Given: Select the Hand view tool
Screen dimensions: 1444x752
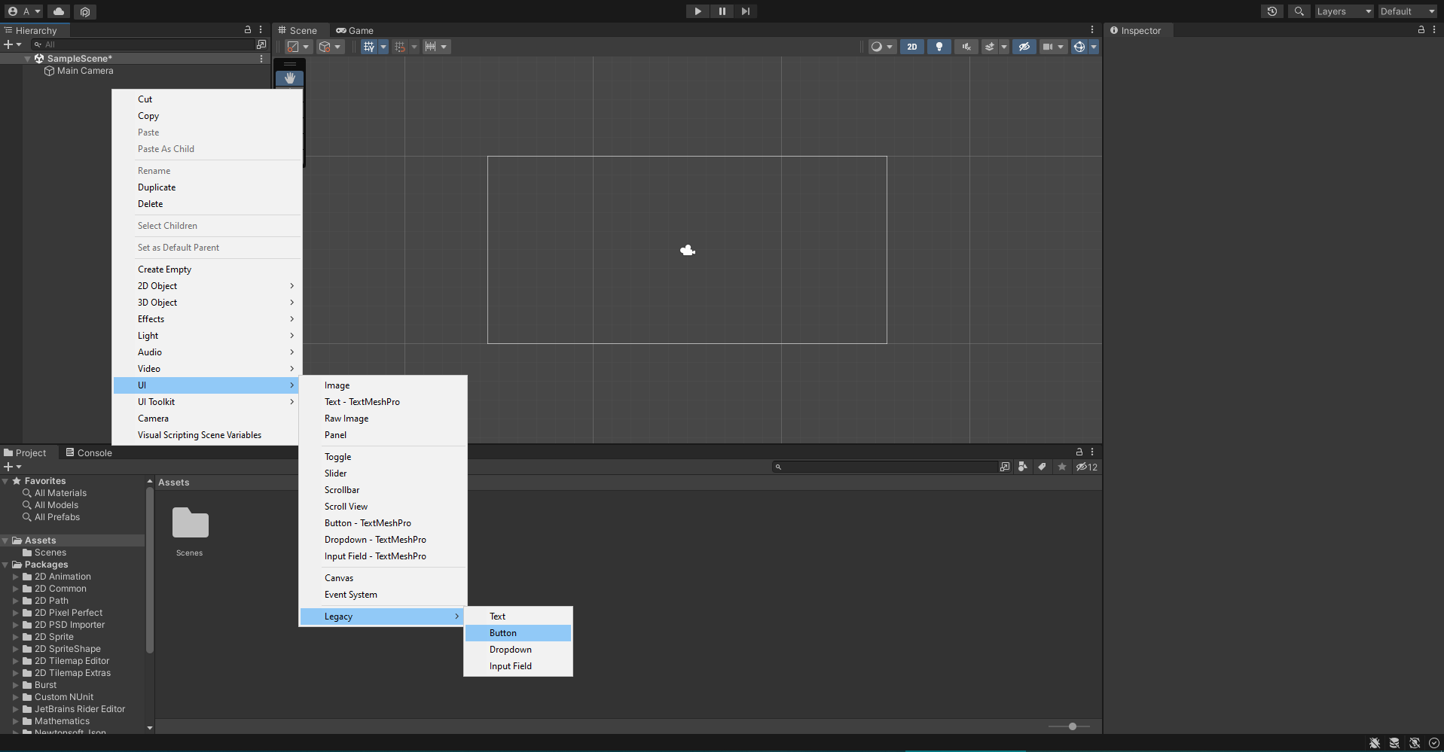Looking at the screenshot, I should point(289,78).
